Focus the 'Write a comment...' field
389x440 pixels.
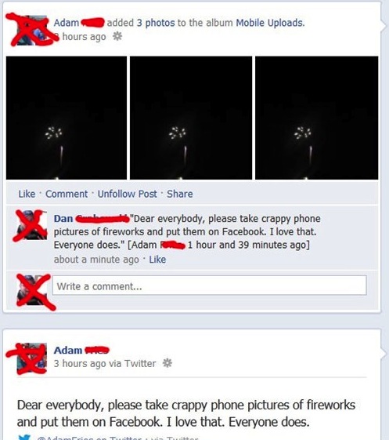[210, 285]
